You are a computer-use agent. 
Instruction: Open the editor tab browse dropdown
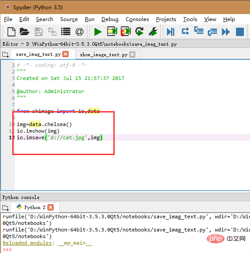click(x=5, y=55)
